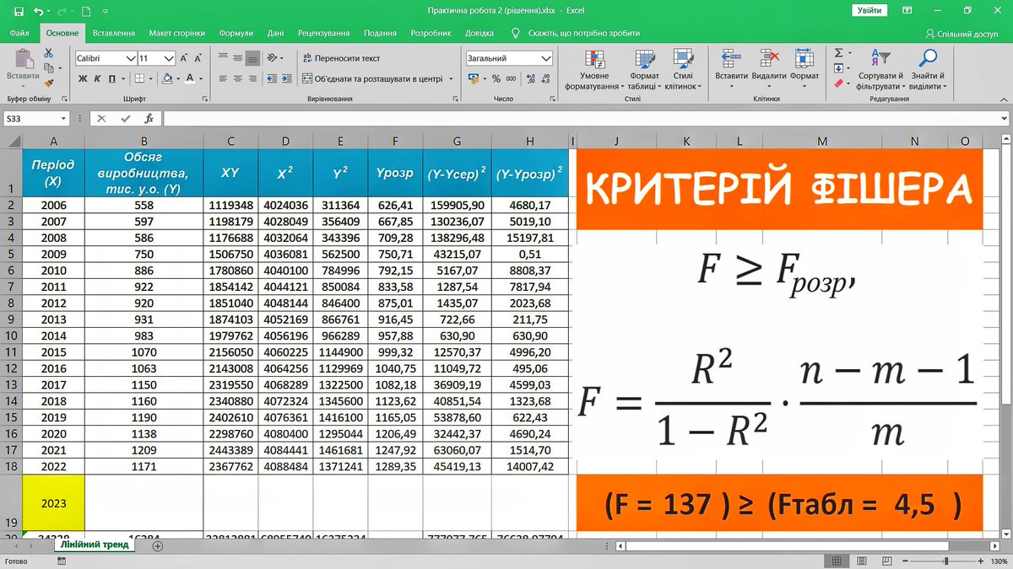Align text left
The image size is (1013, 569).
tap(224, 78)
